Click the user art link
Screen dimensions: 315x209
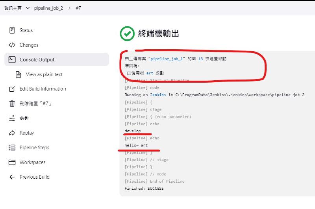click(150, 73)
